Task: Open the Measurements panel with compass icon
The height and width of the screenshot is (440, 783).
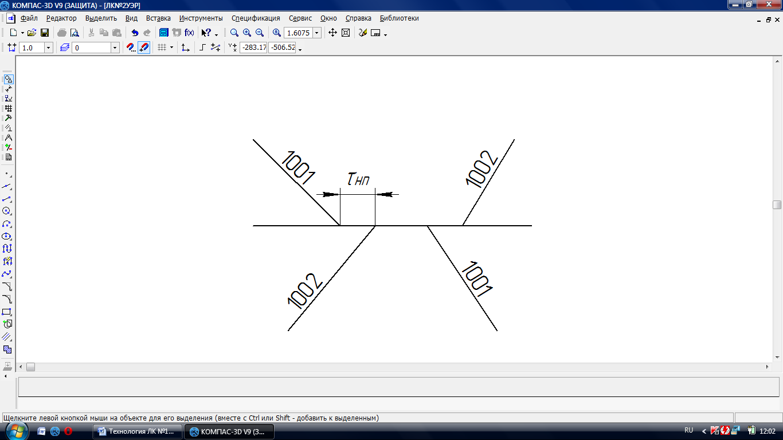Action: [x=8, y=137]
